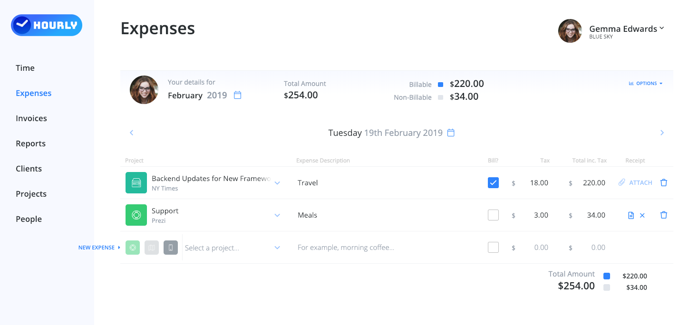Navigate to Reports
The image size is (689, 325).
[31, 143]
